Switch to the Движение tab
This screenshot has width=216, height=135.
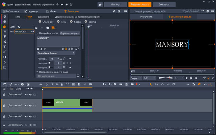click(x=43, y=17)
